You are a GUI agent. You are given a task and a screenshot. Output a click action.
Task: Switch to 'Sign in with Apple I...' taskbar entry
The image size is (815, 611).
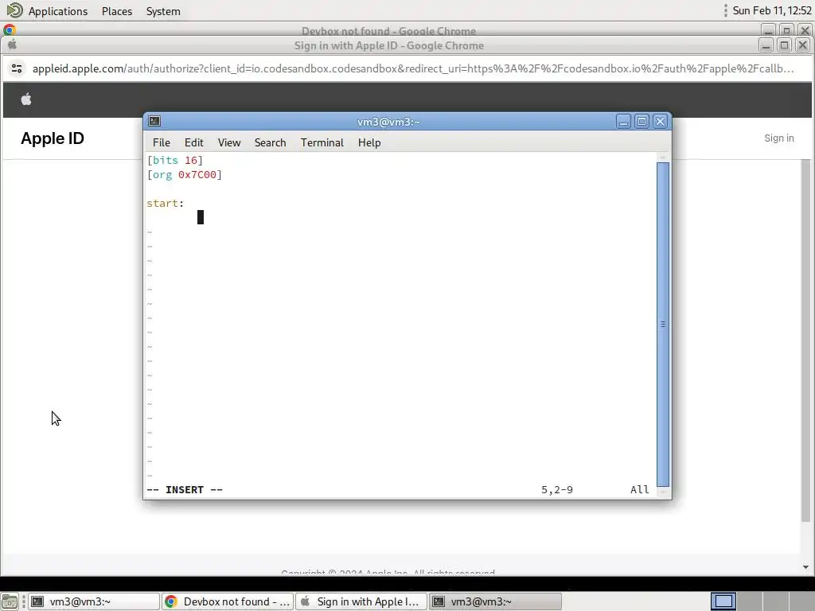click(361, 601)
